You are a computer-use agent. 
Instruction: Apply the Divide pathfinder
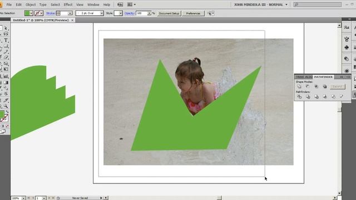299,97
